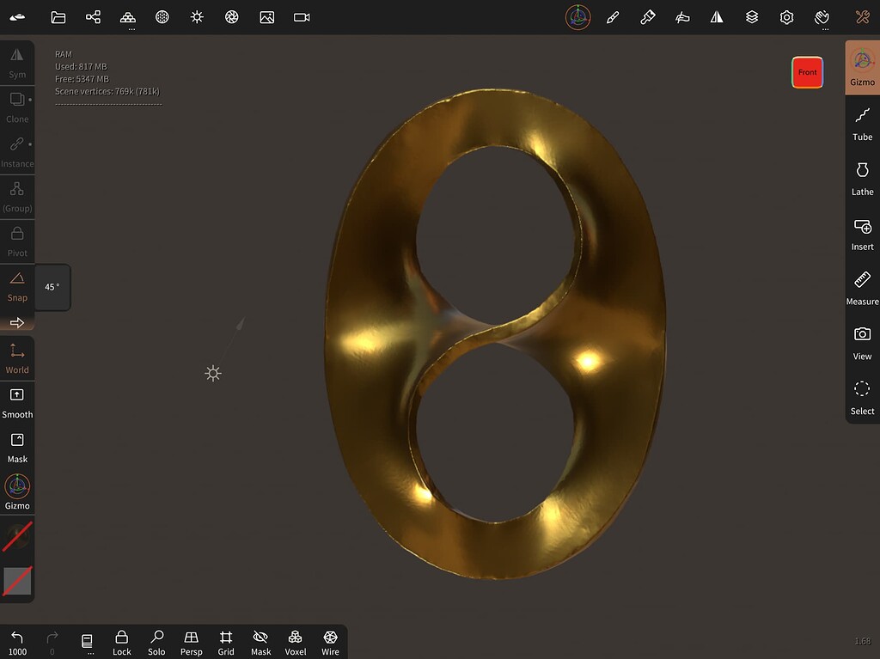Toggle Persp camera projection

coord(191,642)
